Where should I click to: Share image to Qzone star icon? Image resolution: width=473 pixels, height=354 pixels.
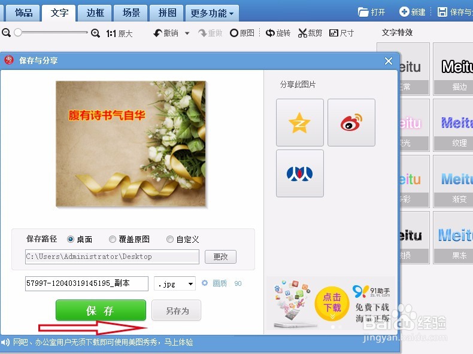click(299, 123)
